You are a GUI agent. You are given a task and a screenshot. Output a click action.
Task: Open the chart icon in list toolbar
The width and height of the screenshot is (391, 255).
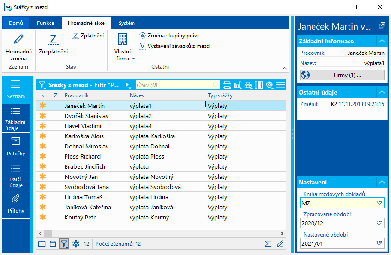coord(238,85)
